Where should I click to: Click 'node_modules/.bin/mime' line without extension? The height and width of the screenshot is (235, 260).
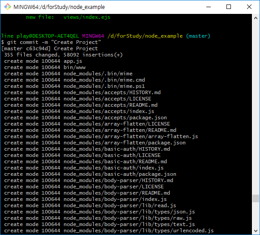(68, 74)
